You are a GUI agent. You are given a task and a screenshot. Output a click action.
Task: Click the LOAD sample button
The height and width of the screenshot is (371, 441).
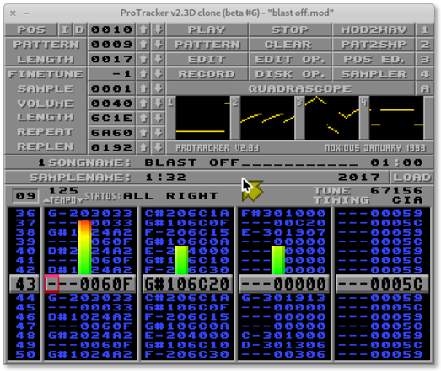[411, 177]
